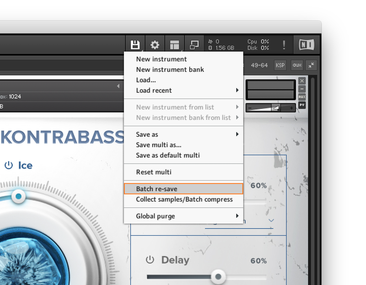Click the 49-64 rack page selector

tap(259, 65)
